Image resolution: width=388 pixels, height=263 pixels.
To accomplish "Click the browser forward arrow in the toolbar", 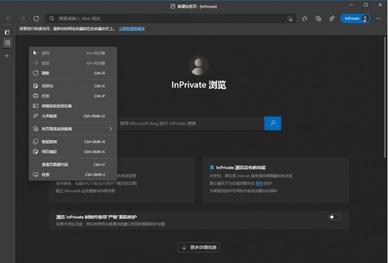I will [23, 18].
